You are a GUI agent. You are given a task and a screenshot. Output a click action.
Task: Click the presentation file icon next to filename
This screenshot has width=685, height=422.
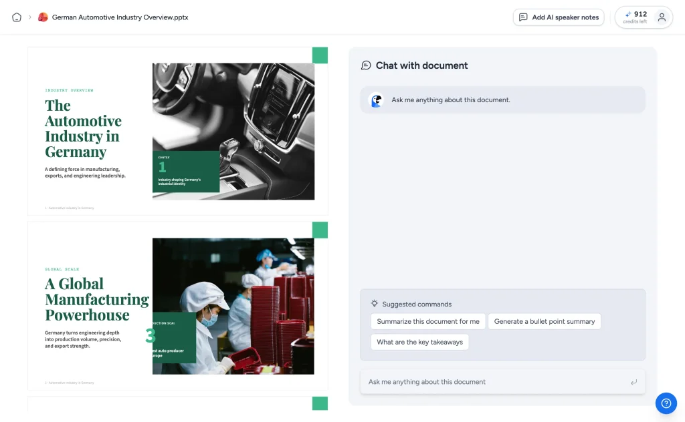(x=43, y=17)
